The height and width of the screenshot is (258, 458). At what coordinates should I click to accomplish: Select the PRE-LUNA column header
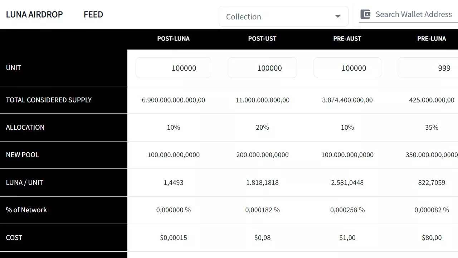click(432, 39)
